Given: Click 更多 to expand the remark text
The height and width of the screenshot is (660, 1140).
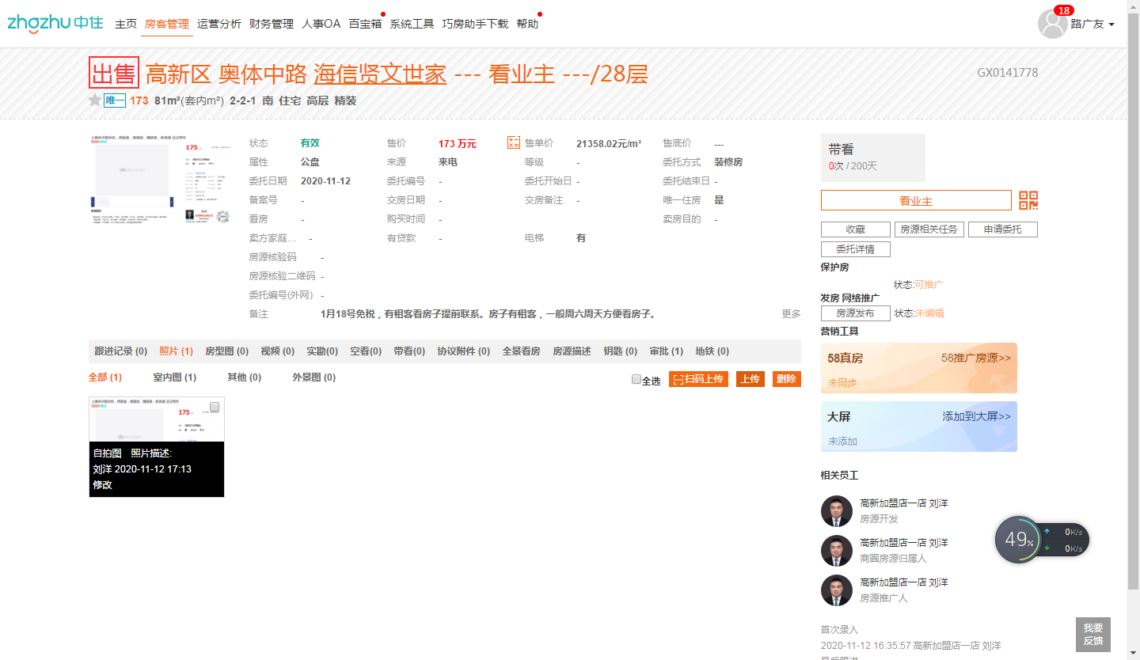Looking at the screenshot, I should pos(790,313).
